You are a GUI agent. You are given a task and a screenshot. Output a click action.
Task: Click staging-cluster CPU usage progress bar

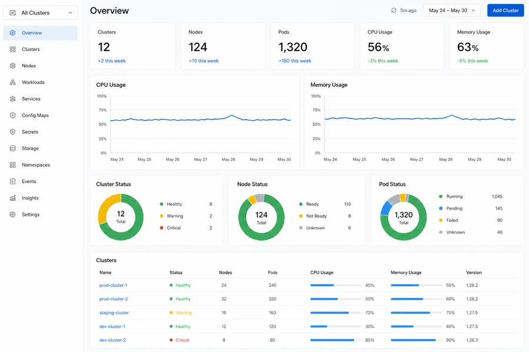(336, 313)
